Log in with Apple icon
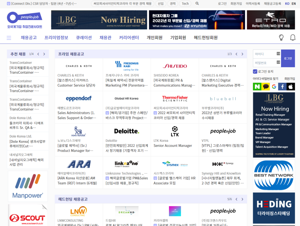The image size is (300, 226). [291, 87]
